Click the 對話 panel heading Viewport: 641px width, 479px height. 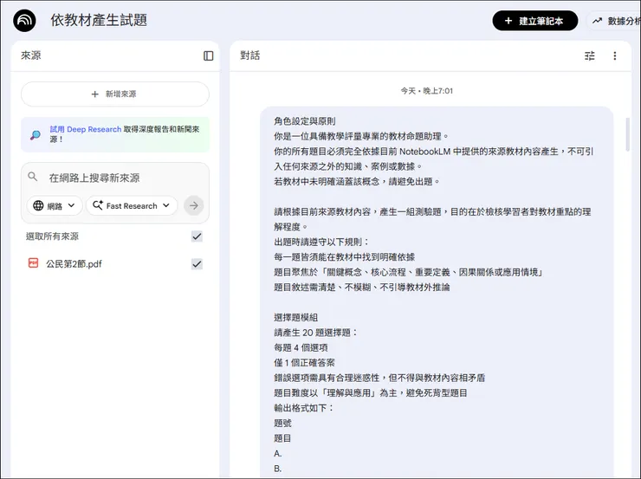250,55
